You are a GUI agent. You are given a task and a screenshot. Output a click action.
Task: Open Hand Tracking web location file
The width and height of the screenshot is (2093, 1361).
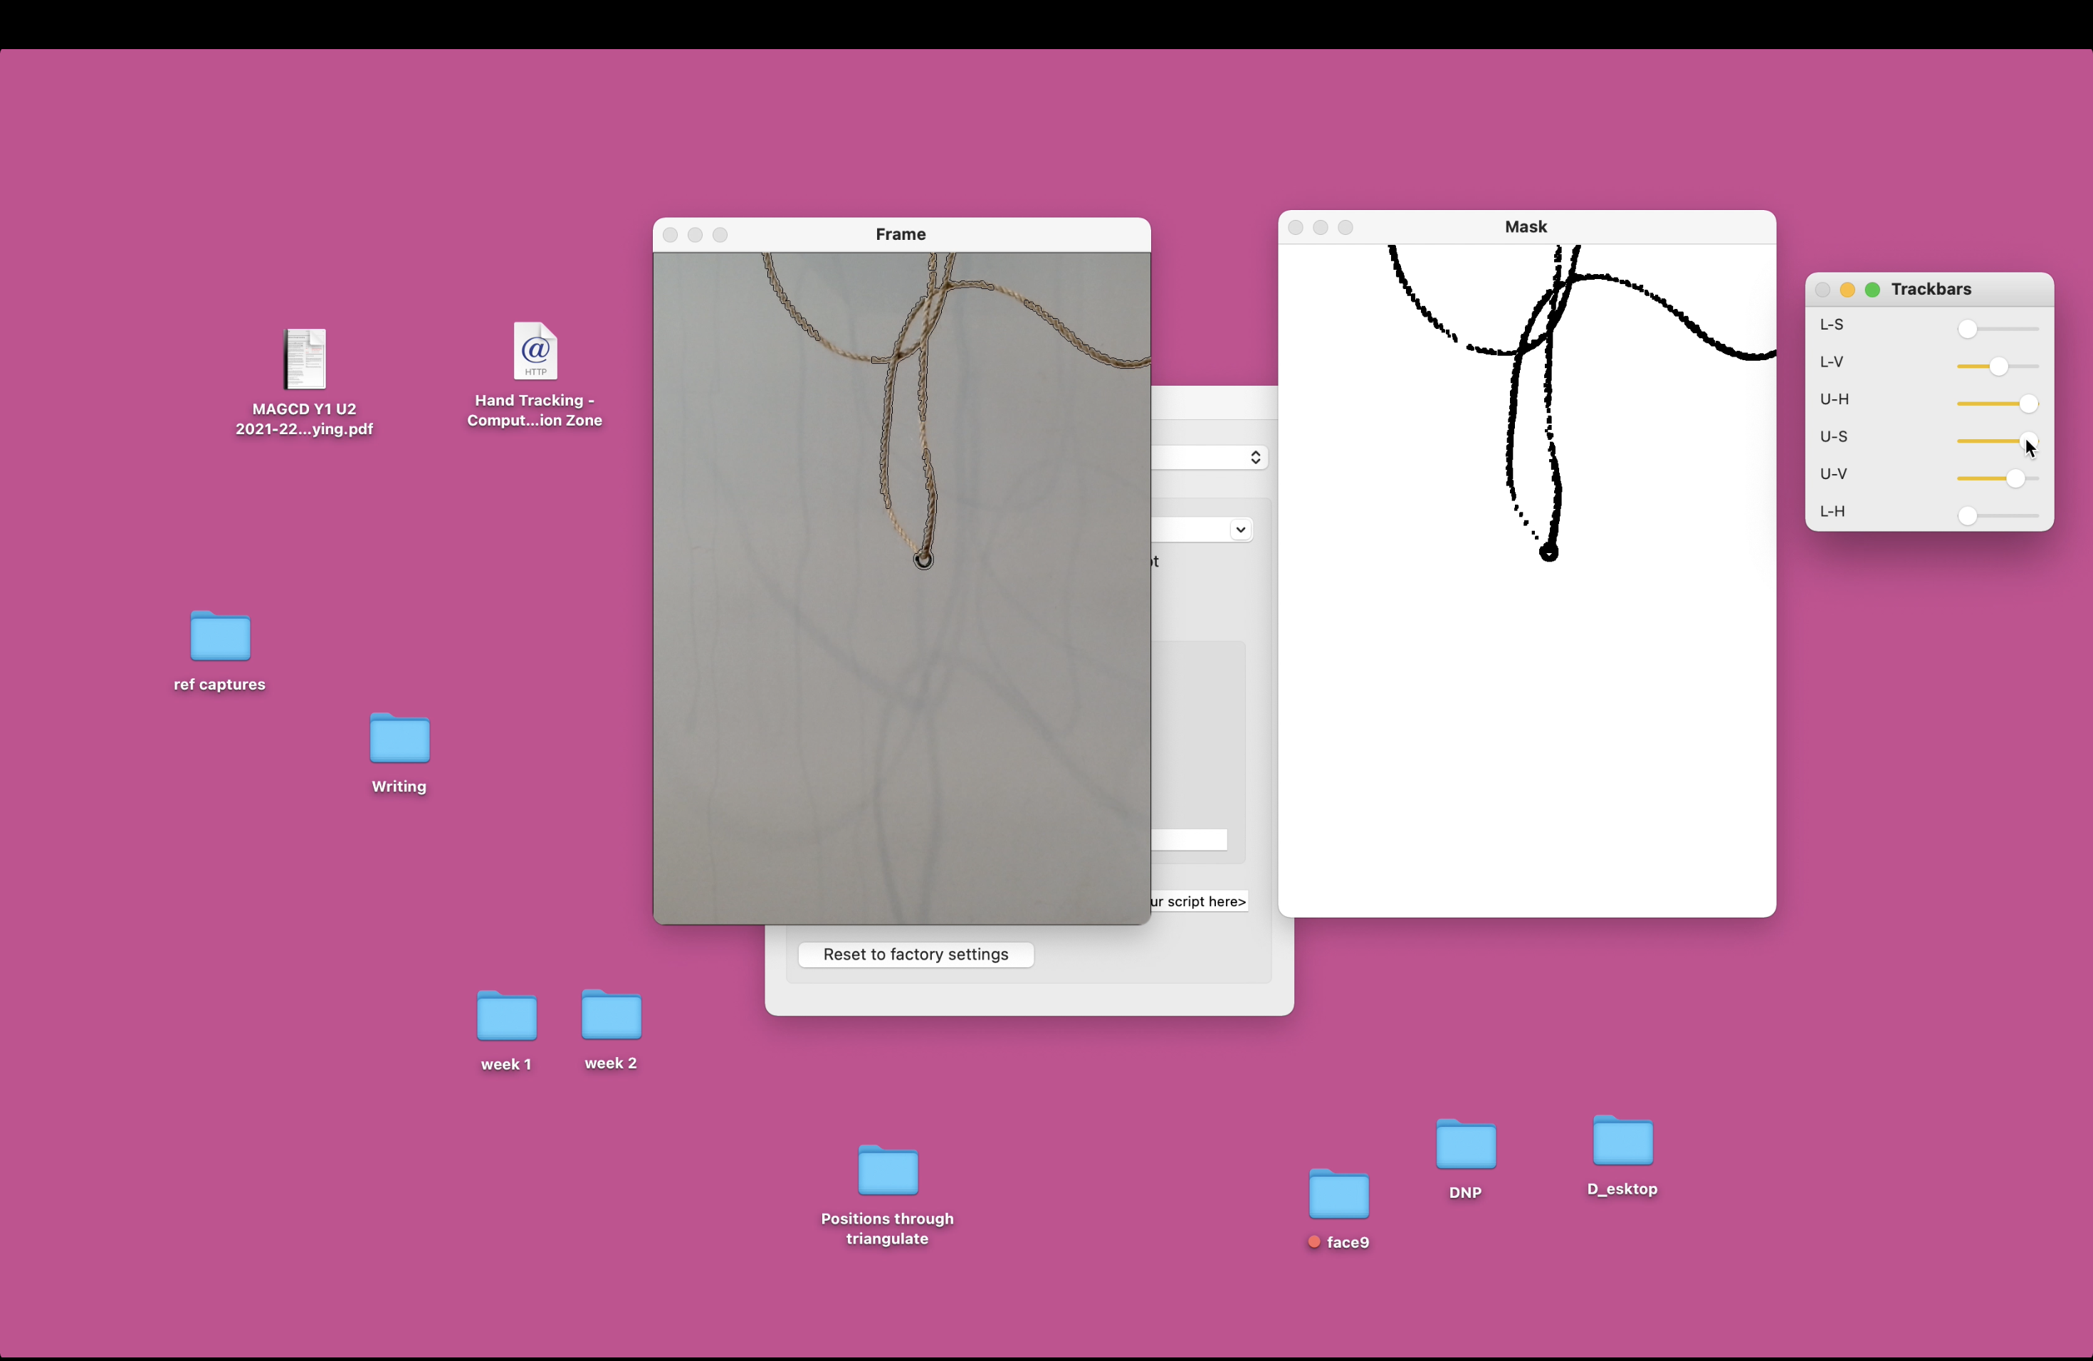click(535, 351)
